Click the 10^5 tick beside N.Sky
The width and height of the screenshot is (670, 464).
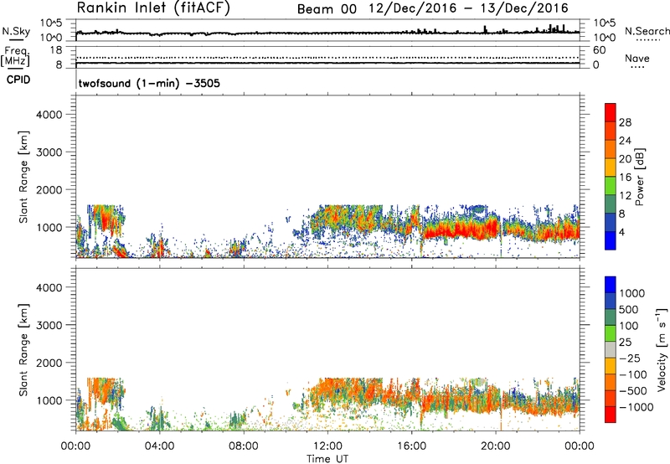51,23
